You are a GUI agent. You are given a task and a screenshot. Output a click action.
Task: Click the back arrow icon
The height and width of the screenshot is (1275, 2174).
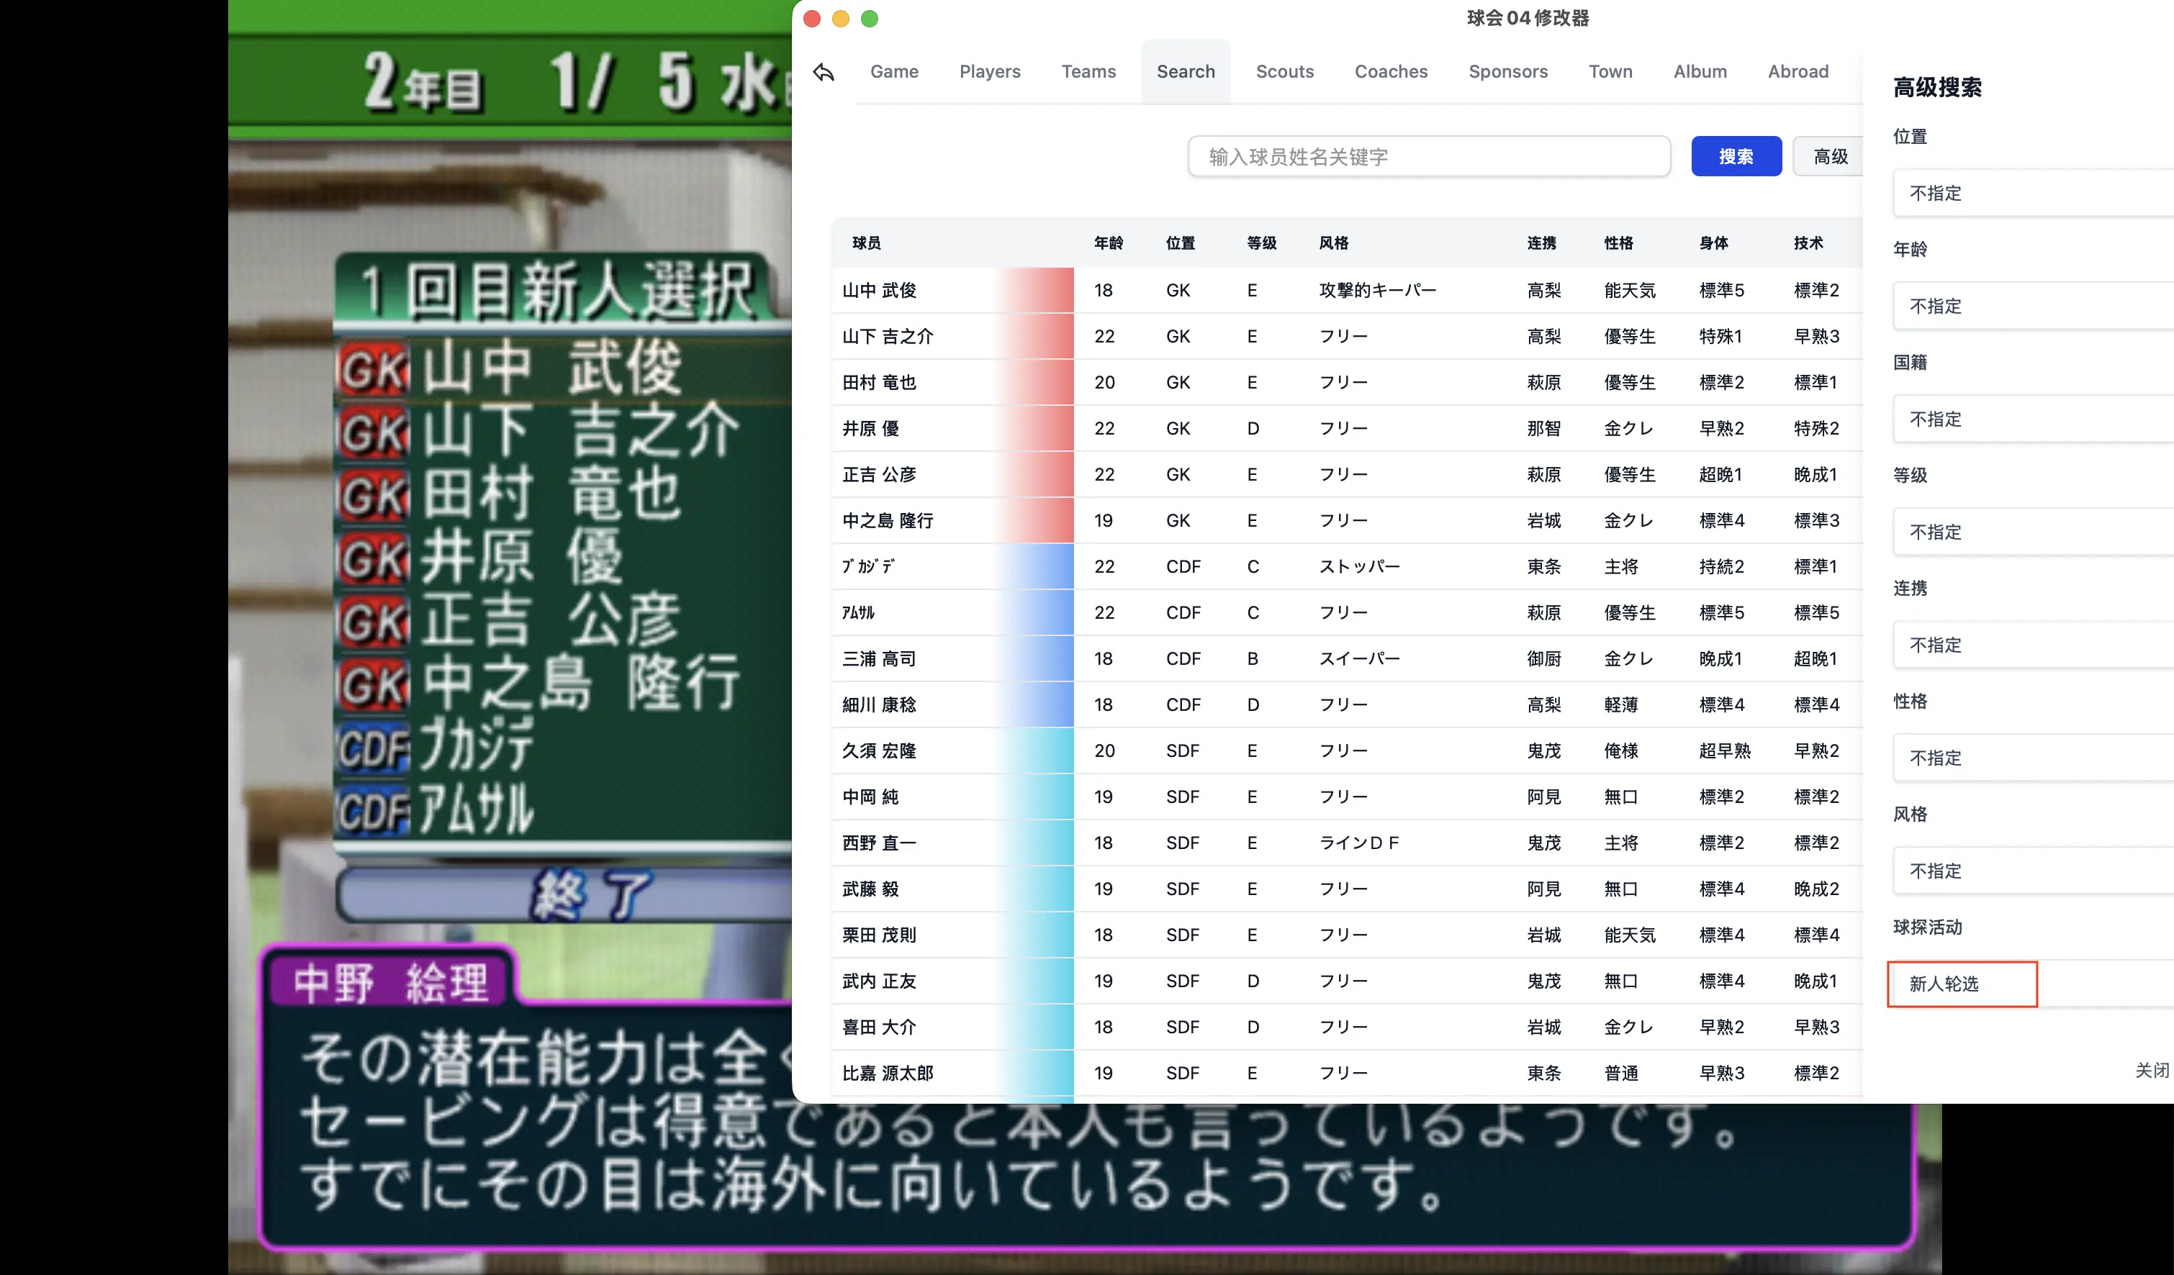822,73
